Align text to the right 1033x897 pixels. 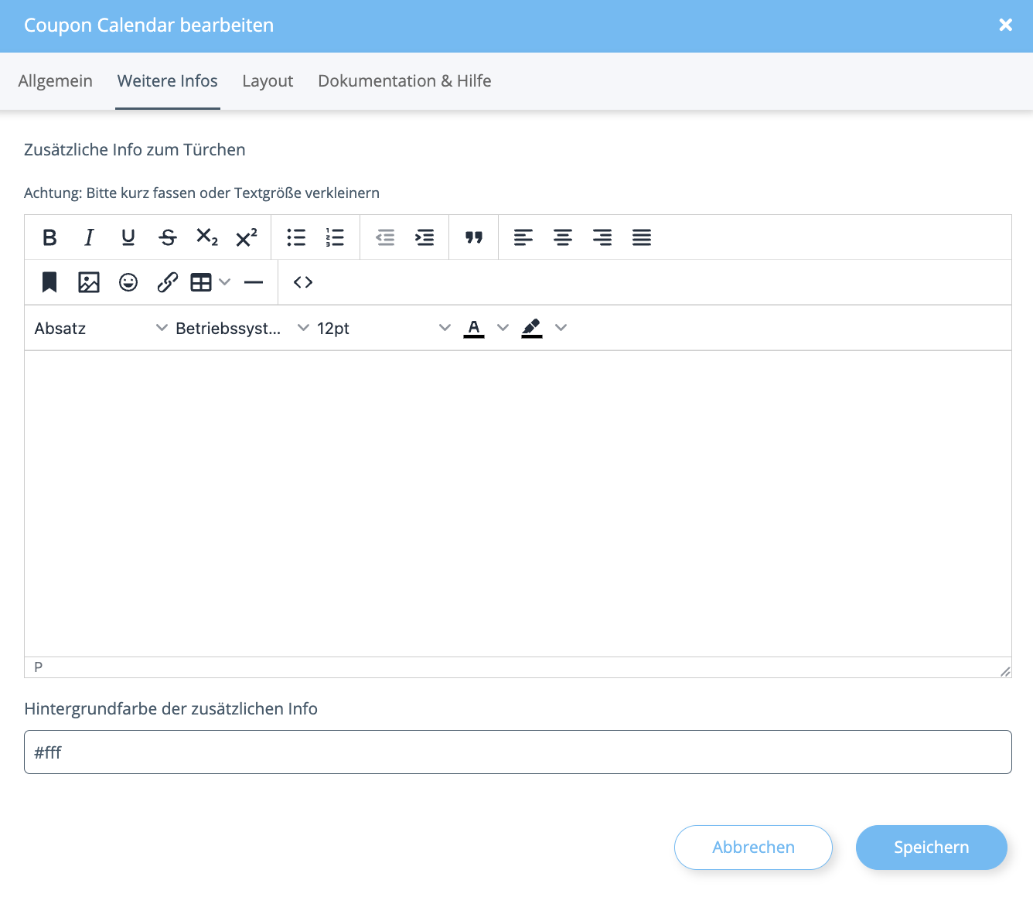602,237
